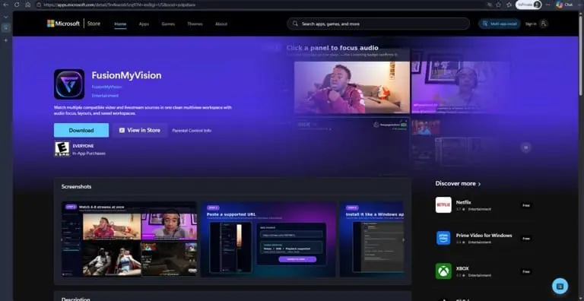The width and height of the screenshot is (584, 301).
Task: Open second screenshot: Paste a supported URL
Action: pyautogui.click(x=268, y=239)
